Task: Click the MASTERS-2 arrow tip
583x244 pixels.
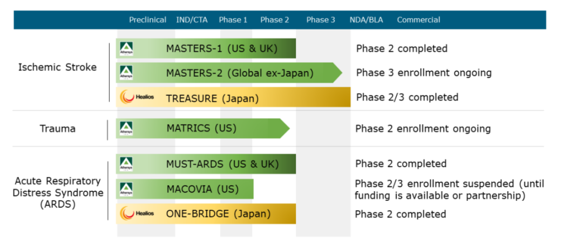Action: pos(337,73)
